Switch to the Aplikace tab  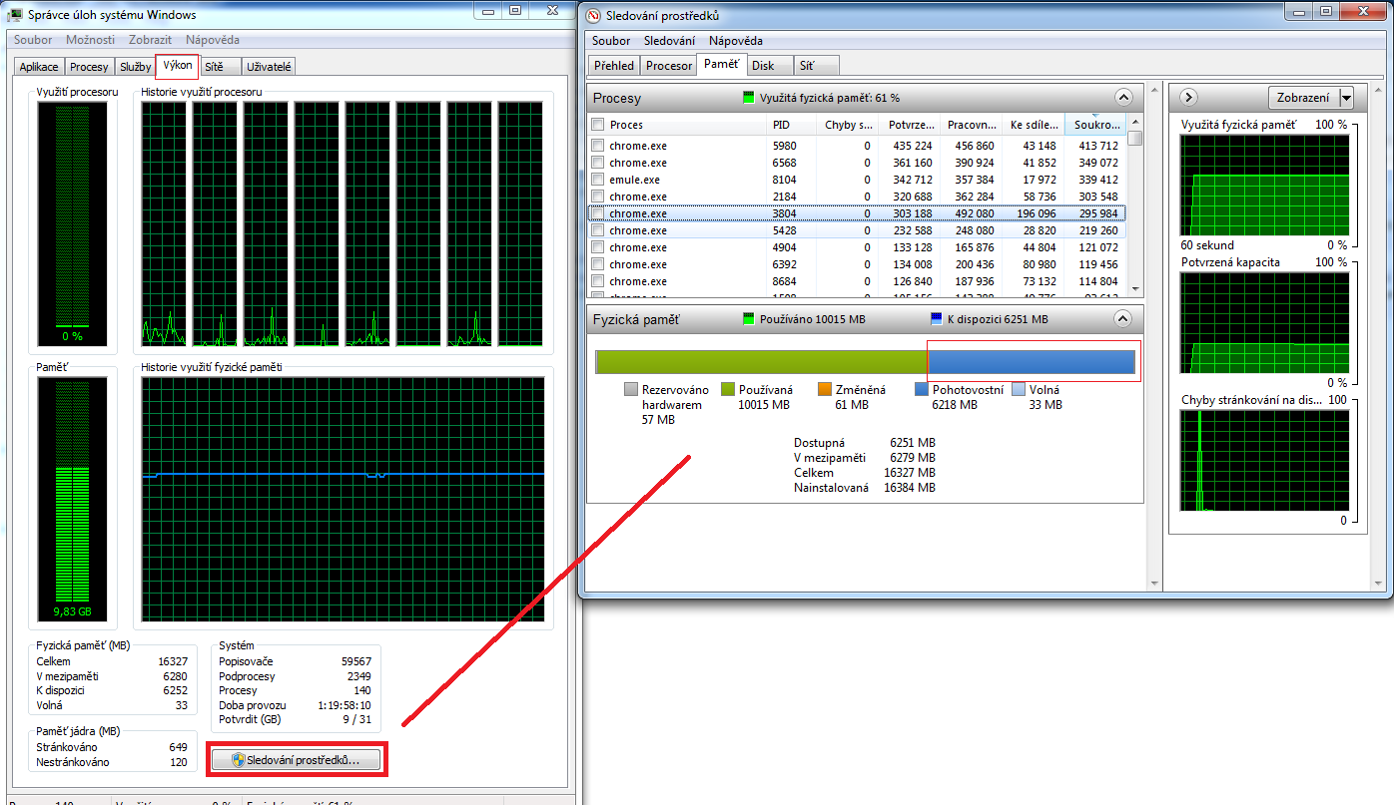pos(39,67)
